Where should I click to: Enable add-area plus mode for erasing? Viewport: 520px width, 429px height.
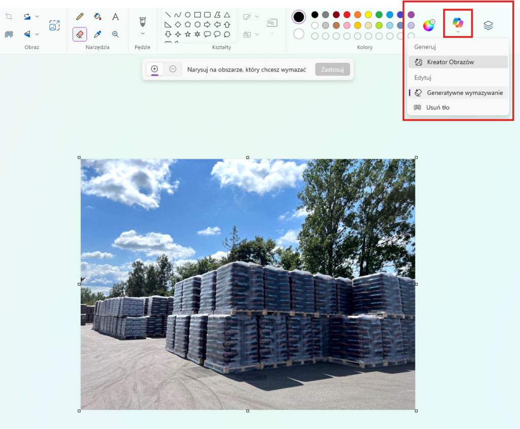click(154, 69)
